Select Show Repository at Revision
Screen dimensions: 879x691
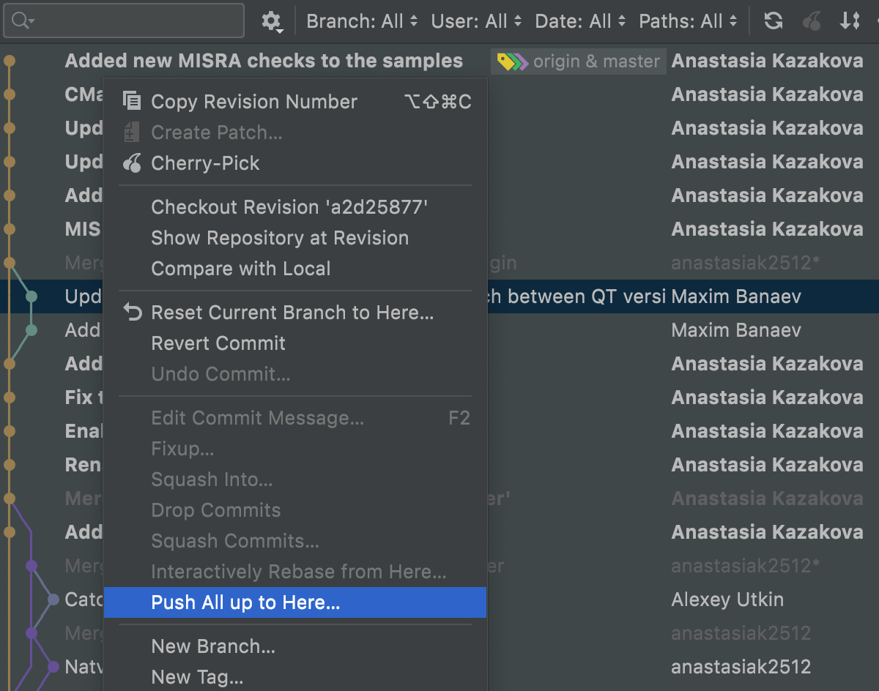pos(295,238)
